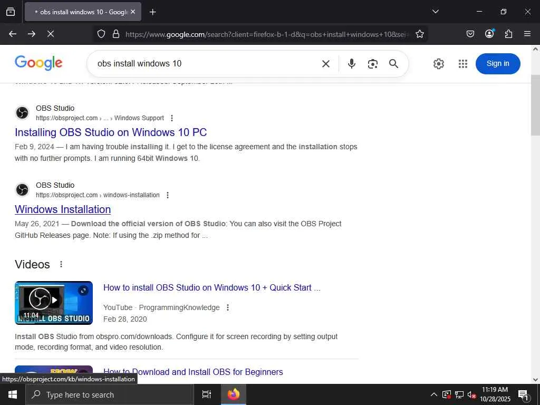The image size is (540, 405).
Task: Open muted volume tray icon
Action: [x=471, y=394]
